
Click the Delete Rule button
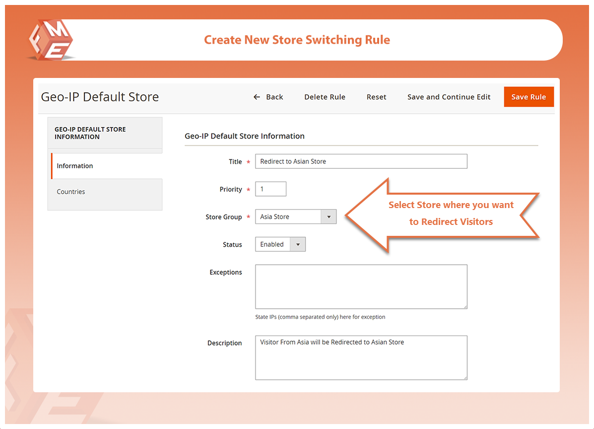325,97
